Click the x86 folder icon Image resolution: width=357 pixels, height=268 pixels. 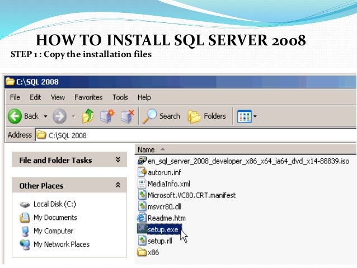(142, 252)
